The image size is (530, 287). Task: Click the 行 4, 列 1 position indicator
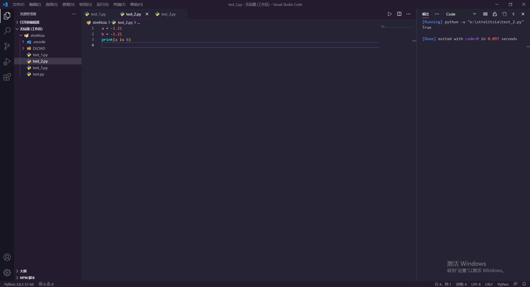click(443, 284)
